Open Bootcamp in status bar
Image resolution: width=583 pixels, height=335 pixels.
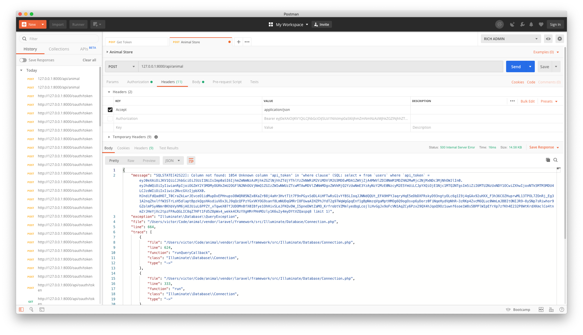point(518,309)
